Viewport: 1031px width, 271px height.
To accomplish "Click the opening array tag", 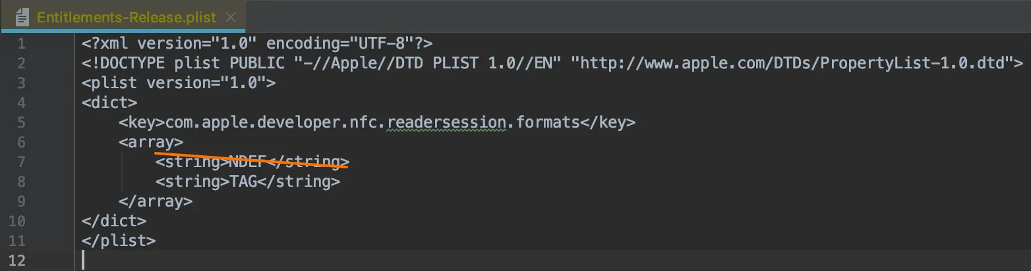I will [151, 142].
